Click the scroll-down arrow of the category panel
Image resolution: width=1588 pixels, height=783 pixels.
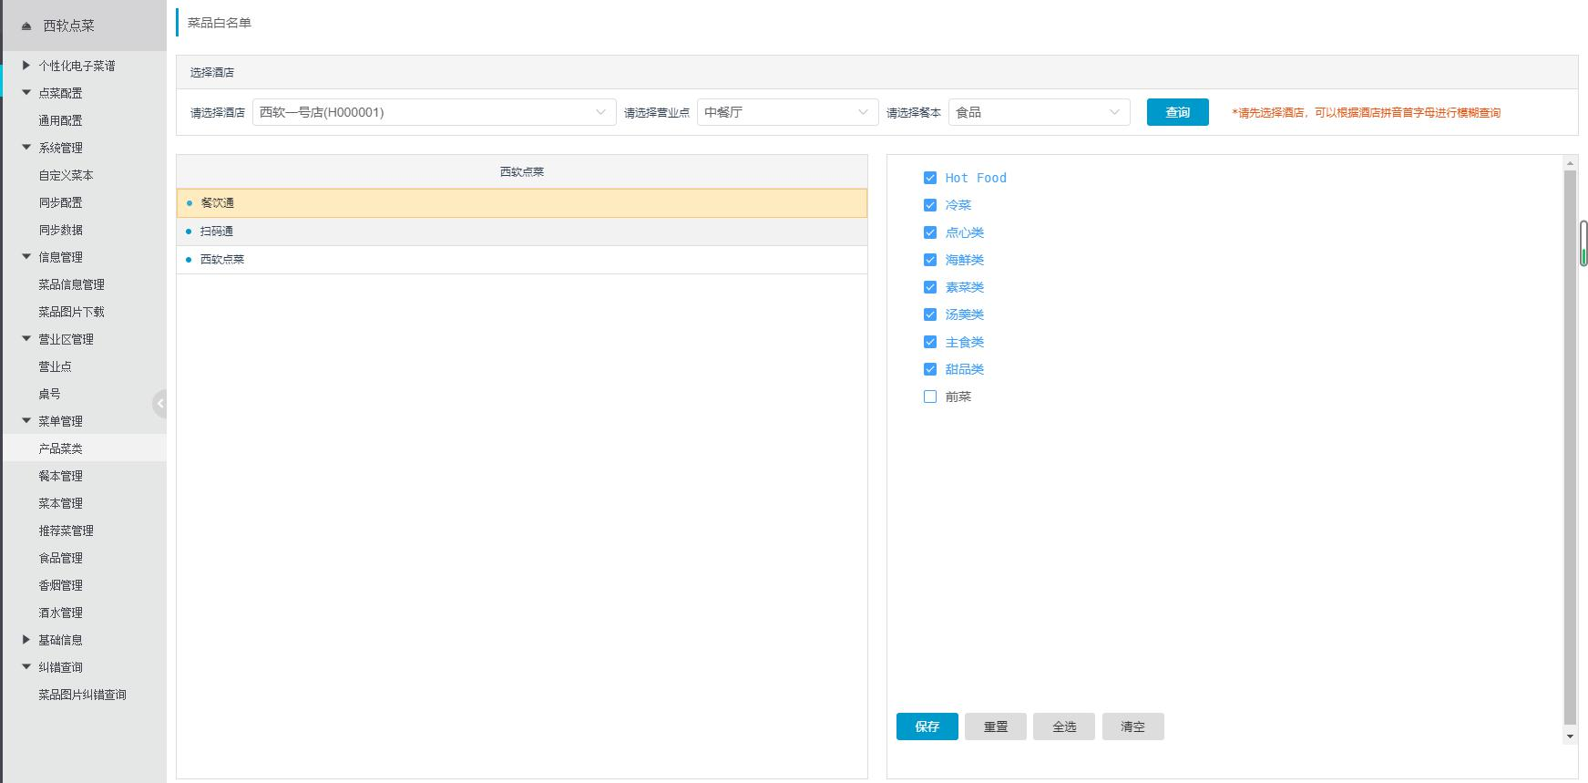pyautogui.click(x=1570, y=736)
